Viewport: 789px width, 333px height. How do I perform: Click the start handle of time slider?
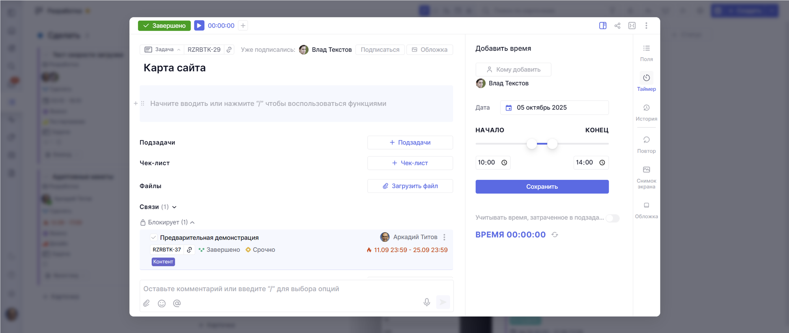532,144
